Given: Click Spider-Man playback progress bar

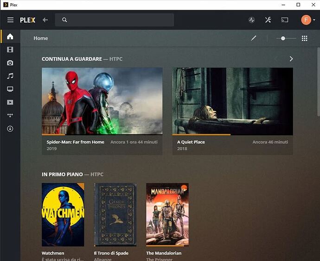Looking at the screenshot, I should pos(102,135).
